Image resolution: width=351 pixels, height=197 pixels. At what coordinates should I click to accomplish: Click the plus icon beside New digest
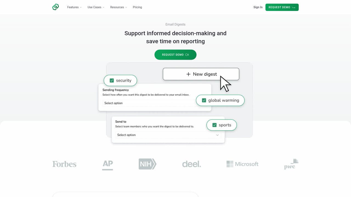188,74
